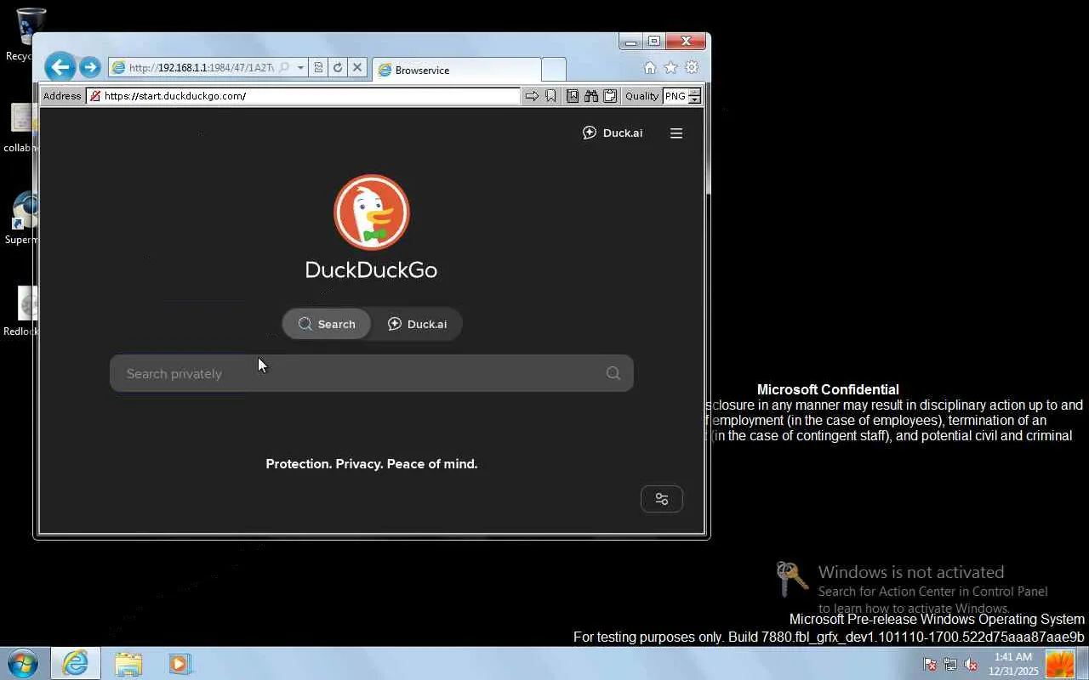1089x680 pixels.
Task: Select the Search mode pill
Action: click(327, 324)
